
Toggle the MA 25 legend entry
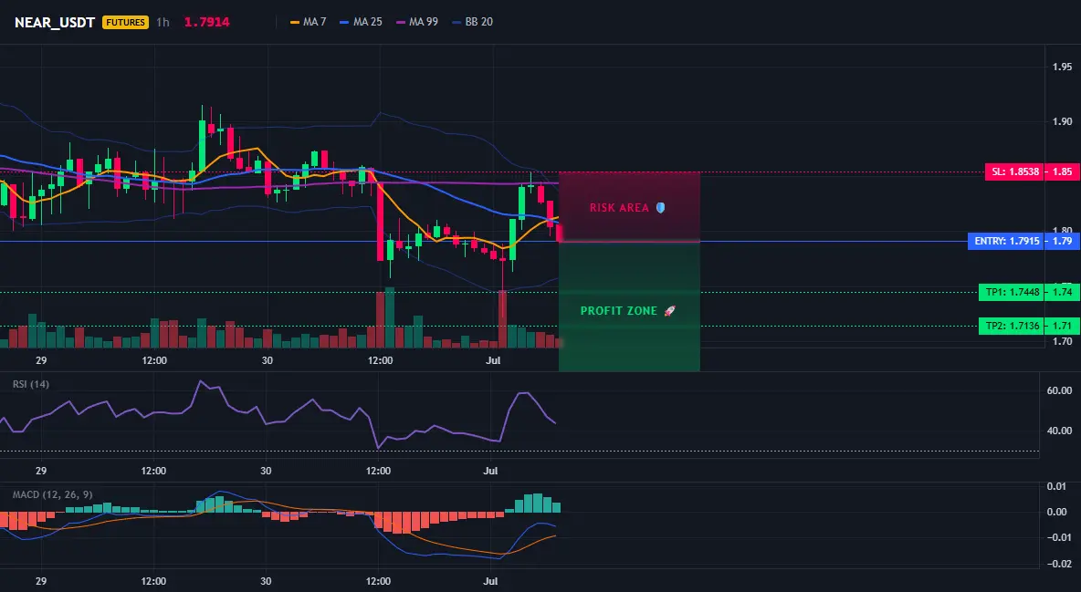[x=362, y=22]
